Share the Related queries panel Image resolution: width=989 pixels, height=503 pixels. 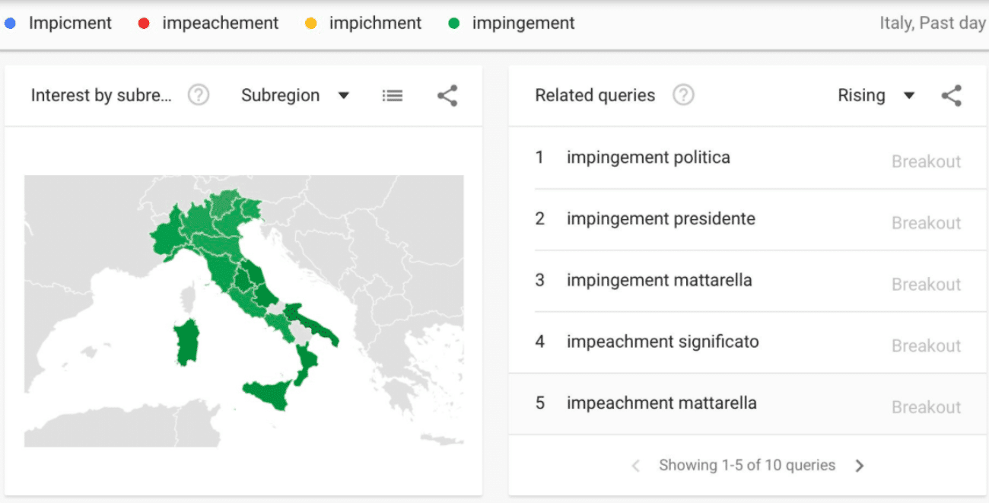coord(952,95)
